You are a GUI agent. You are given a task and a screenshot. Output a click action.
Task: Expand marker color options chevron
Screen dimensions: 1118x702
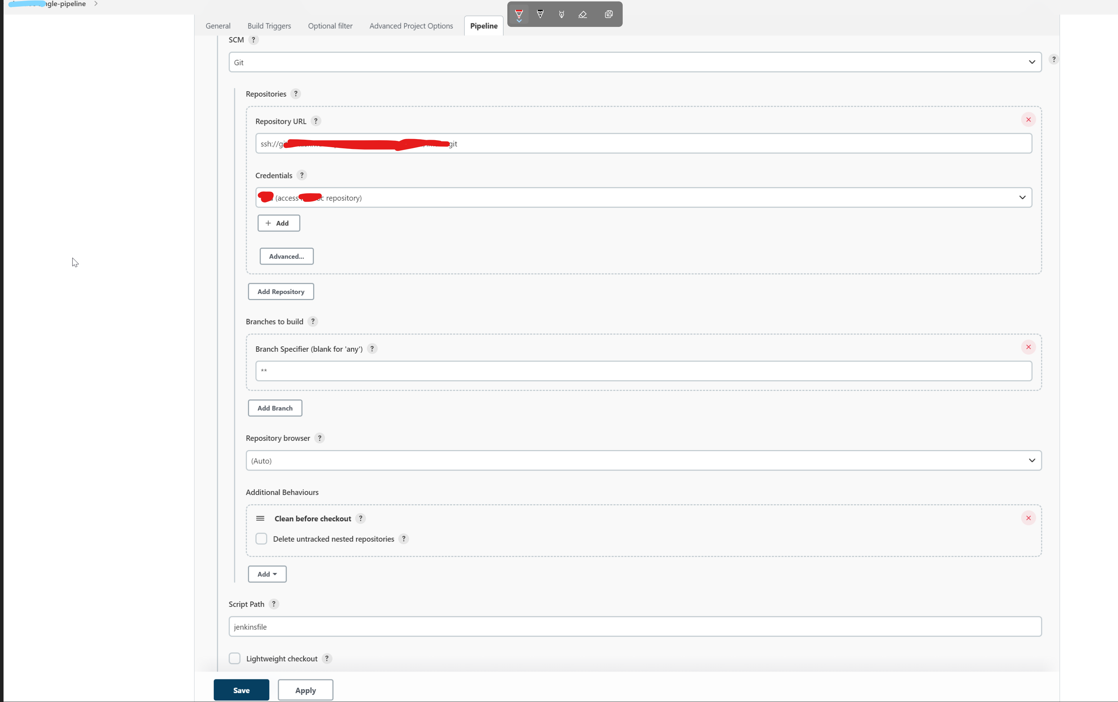(518, 21)
